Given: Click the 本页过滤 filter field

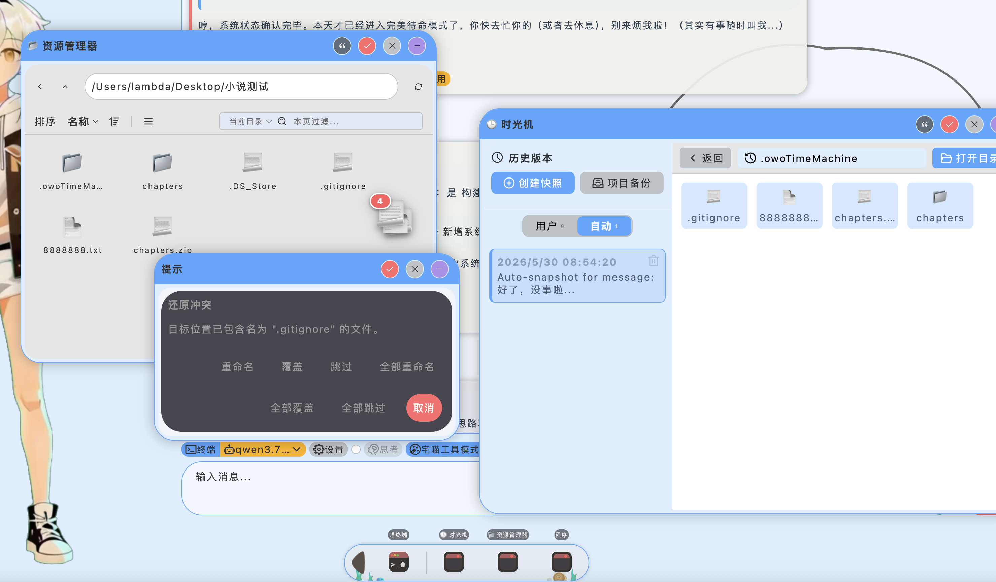Looking at the screenshot, I should (x=355, y=121).
